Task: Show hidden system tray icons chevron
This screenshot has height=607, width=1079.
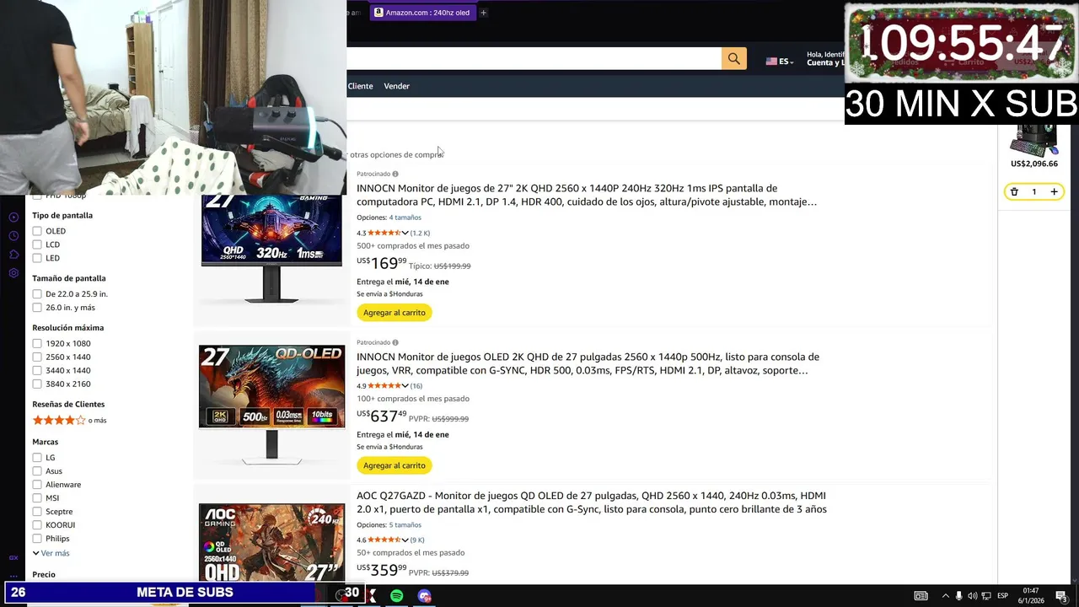Action: [x=945, y=596]
